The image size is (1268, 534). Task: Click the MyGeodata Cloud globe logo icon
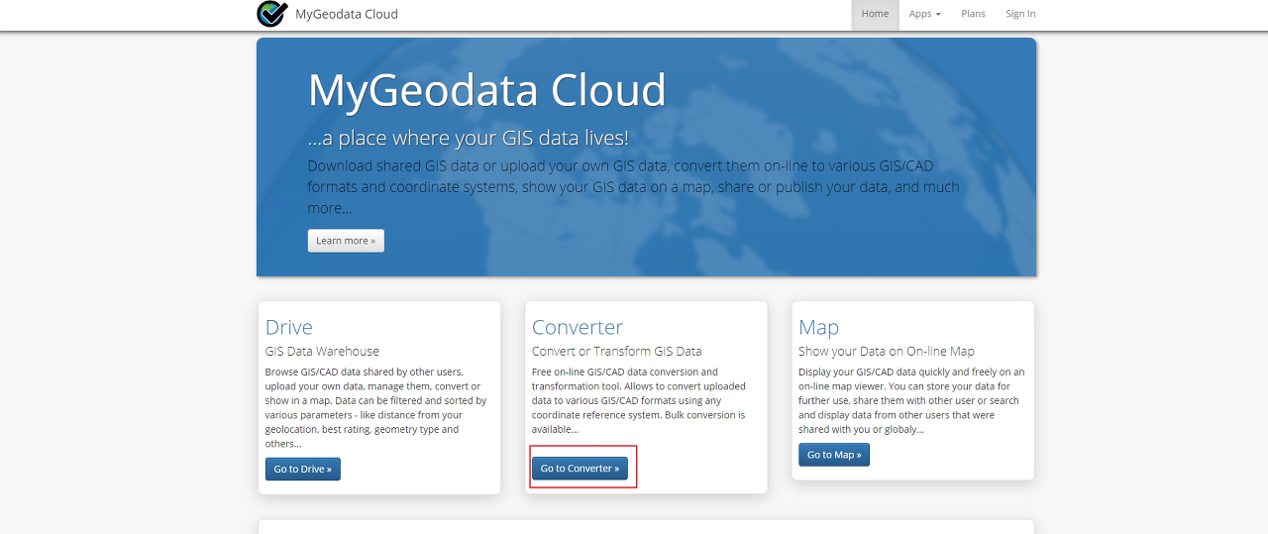[271, 14]
